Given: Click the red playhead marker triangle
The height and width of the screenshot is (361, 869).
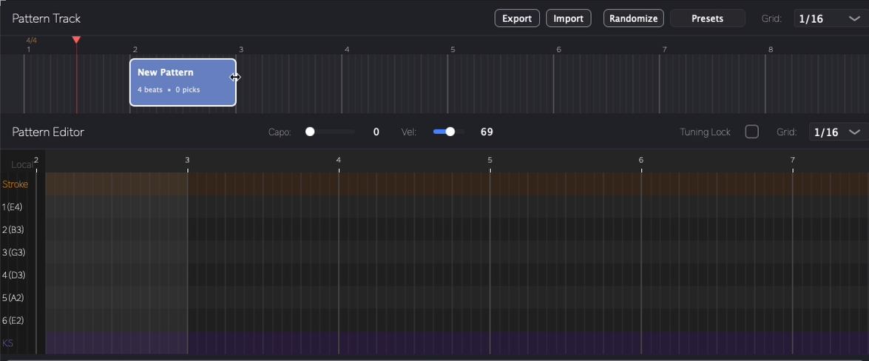Looking at the screenshot, I should coord(76,40).
